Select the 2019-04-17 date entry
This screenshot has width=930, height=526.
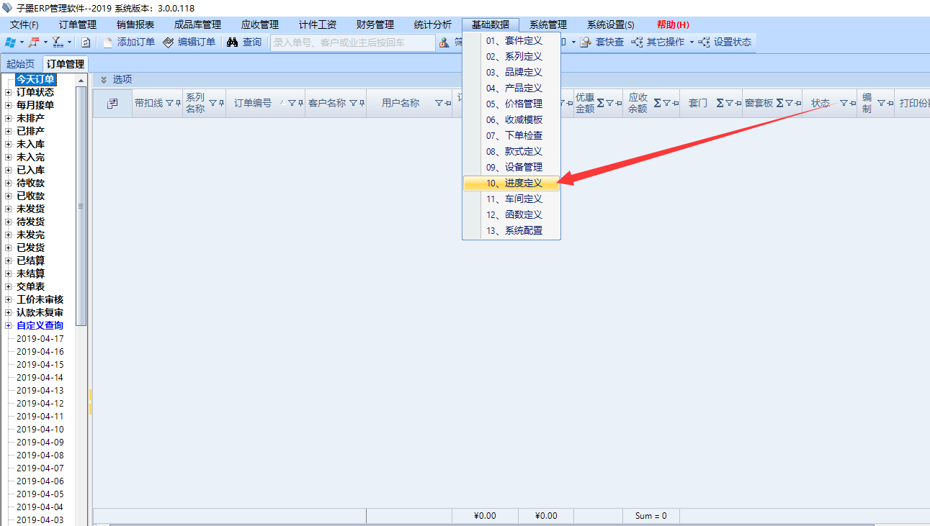(40, 339)
